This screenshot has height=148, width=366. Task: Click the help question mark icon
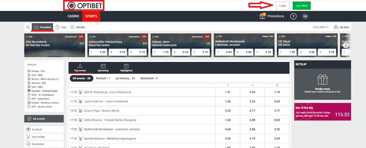point(294,16)
